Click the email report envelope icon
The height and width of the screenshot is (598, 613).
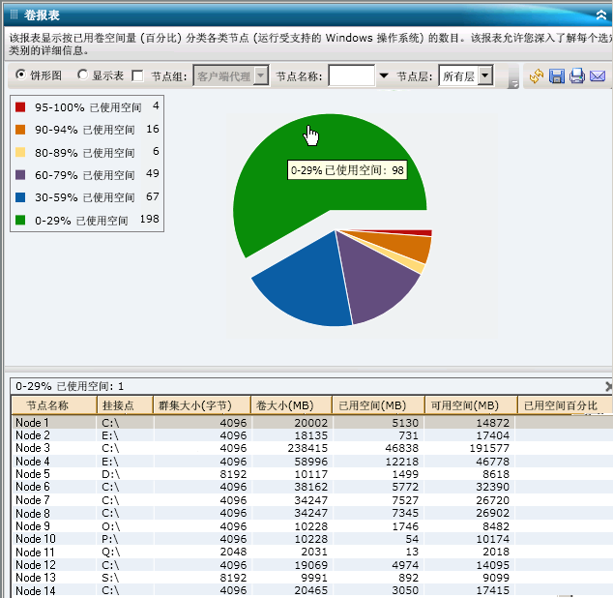click(x=598, y=76)
